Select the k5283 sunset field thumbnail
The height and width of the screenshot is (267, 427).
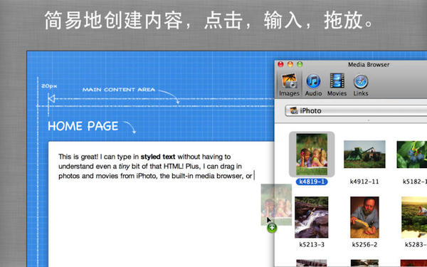[x=414, y=217]
